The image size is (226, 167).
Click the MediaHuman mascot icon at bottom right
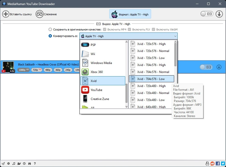pyautogui.click(x=207, y=163)
